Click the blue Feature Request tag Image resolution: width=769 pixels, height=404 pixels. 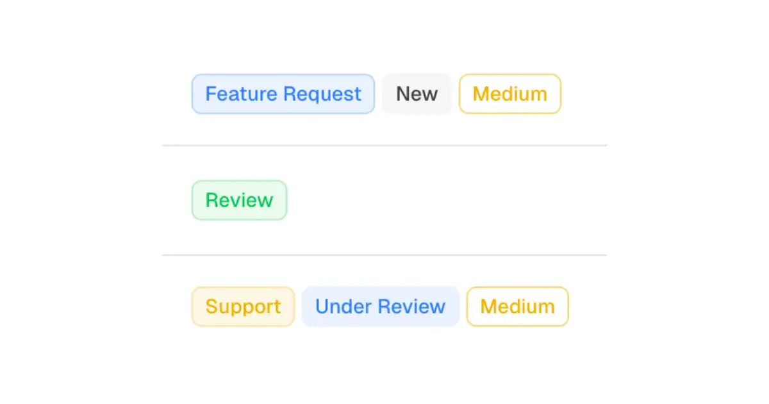coord(283,94)
